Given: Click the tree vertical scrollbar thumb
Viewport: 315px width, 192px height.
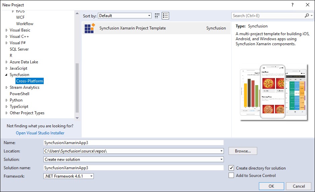Looking at the screenshot, I should tap(77, 88).
